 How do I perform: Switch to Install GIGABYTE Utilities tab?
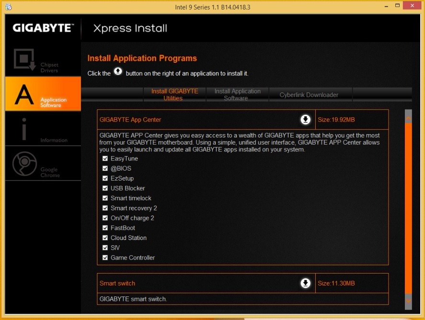click(174, 94)
